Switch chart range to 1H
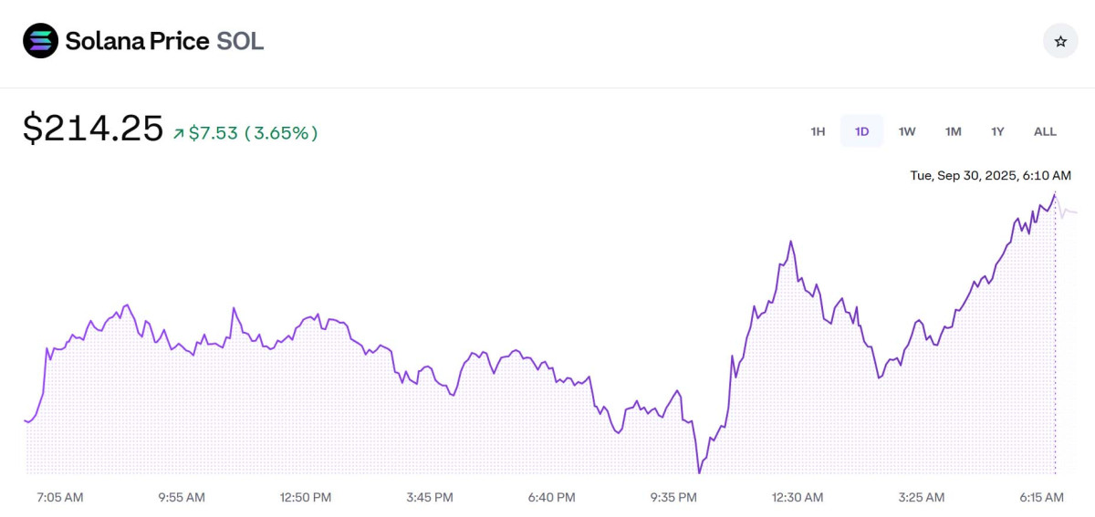Screen dimensions: 1095x517 coord(818,131)
